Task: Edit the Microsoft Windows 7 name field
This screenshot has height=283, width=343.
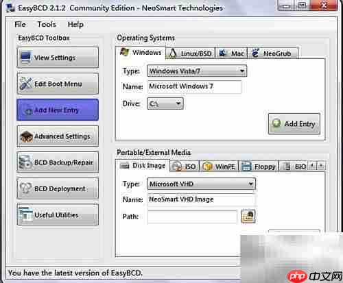Action: point(195,86)
